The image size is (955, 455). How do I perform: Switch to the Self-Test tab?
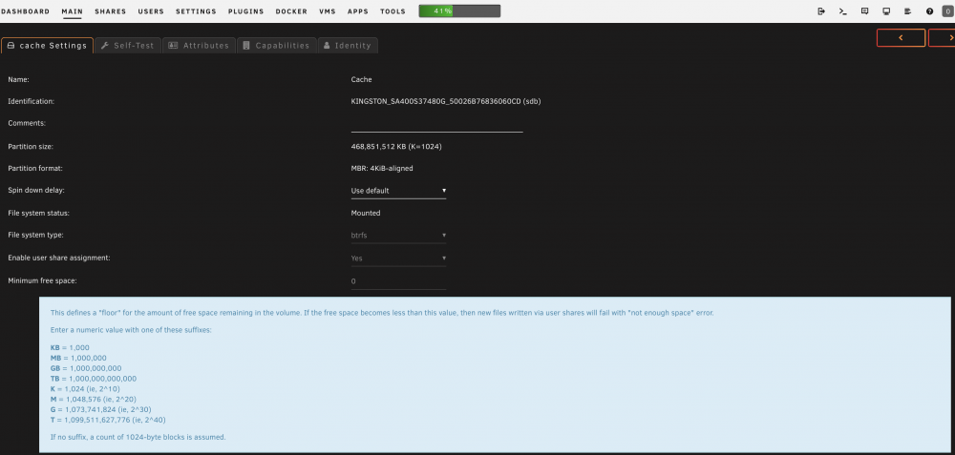coord(128,46)
